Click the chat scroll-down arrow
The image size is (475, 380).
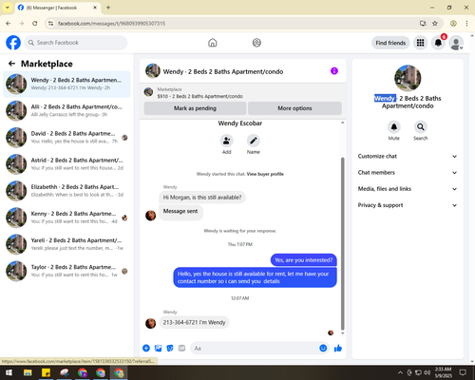tap(342, 333)
